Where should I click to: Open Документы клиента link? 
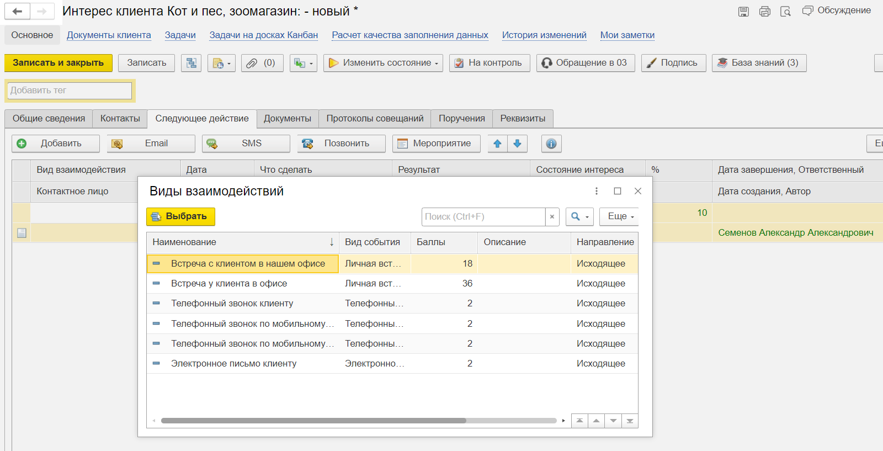(109, 35)
